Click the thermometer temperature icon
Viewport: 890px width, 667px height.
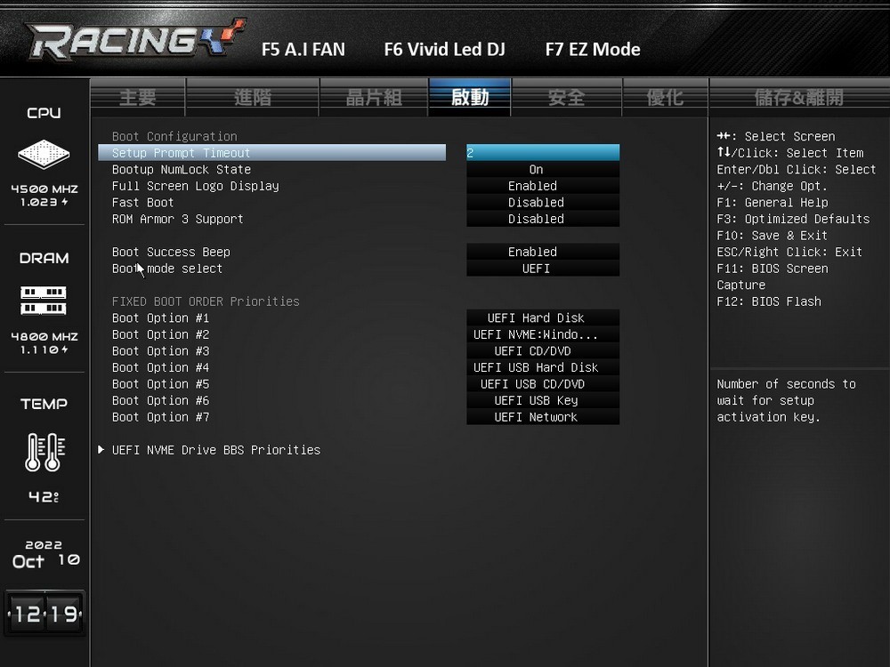tap(44, 452)
